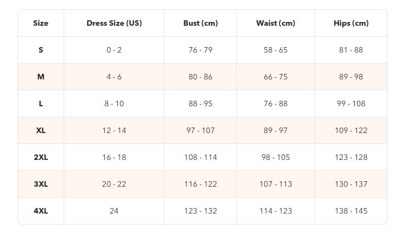The height and width of the screenshot is (236, 403).
Task: Click waist cell 76 - 88
Action: click(x=275, y=103)
